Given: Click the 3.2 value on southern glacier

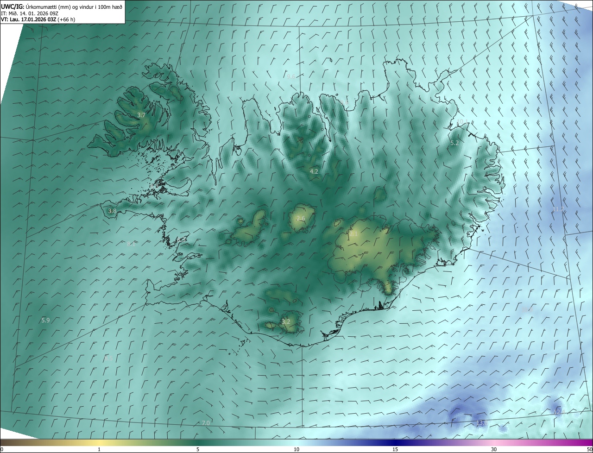Looking at the screenshot, I should [286, 321].
